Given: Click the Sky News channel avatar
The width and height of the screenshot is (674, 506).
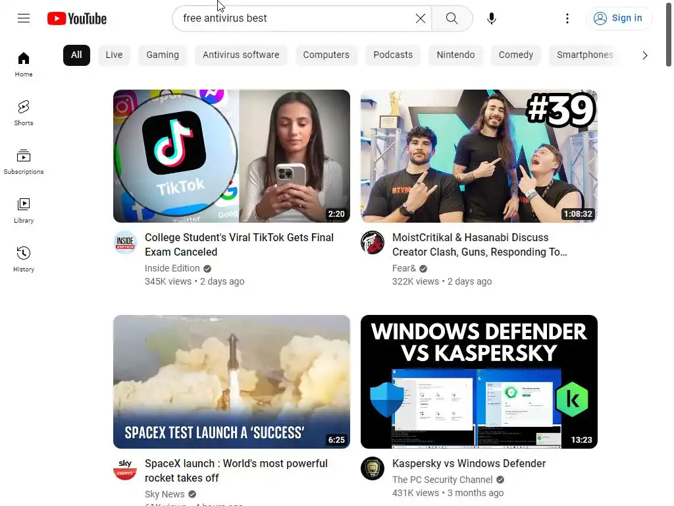Looking at the screenshot, I should [125, 468].
